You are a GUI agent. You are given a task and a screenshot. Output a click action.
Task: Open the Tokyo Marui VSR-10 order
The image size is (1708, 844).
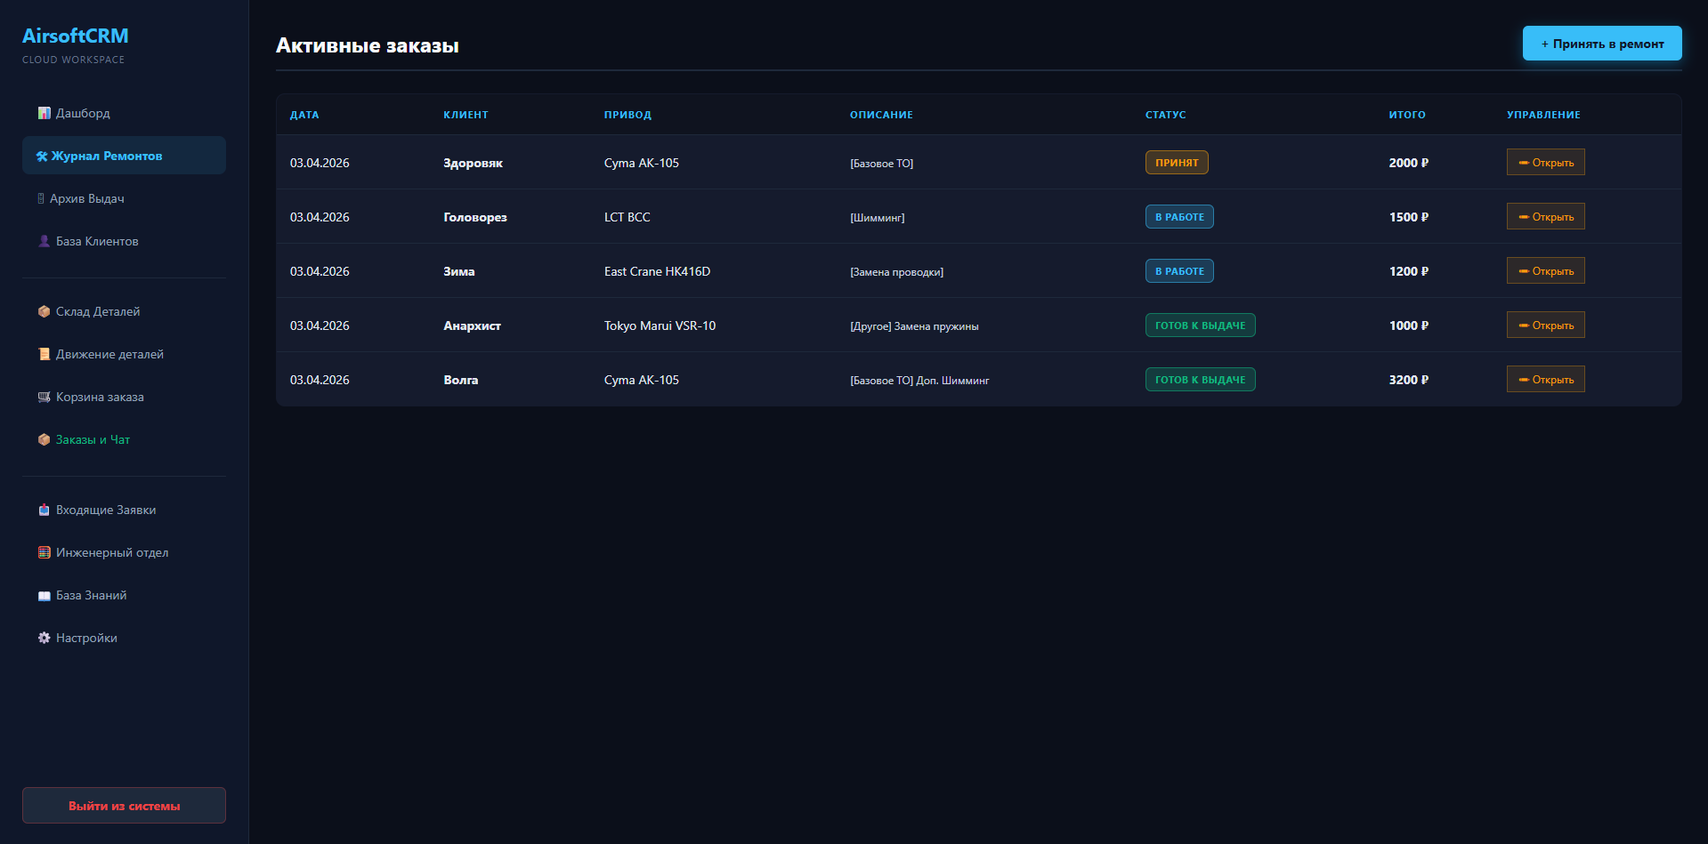click(x=1545, y=326)
